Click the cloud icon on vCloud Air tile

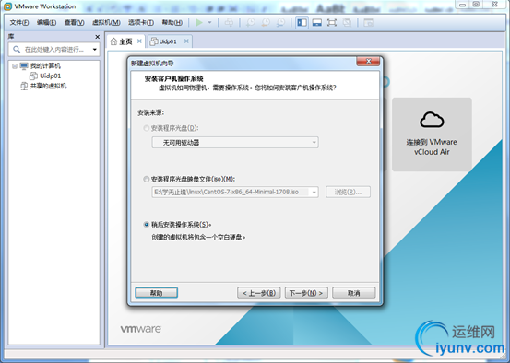point(432,119)
